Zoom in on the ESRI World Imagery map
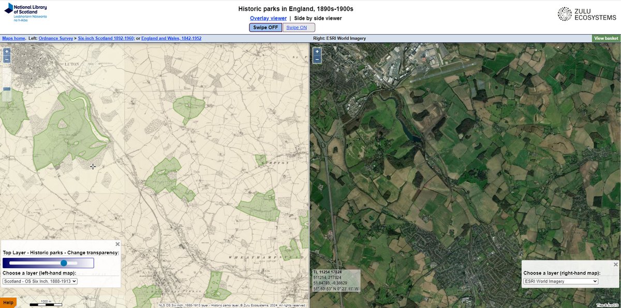The height and width of the screenshot is (308, 621). pyautogui.click(x=316, y=51)
